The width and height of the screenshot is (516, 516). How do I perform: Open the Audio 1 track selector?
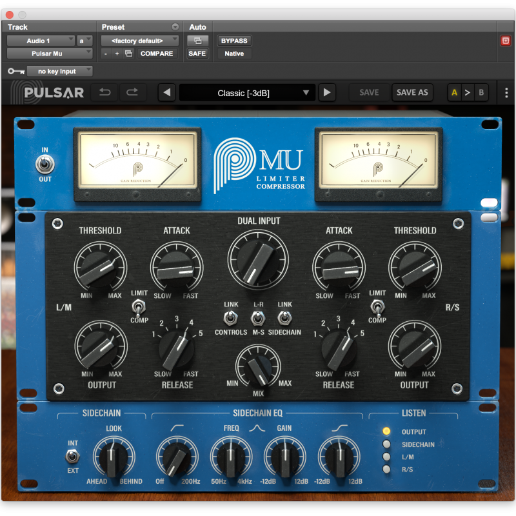click(41, 41)
